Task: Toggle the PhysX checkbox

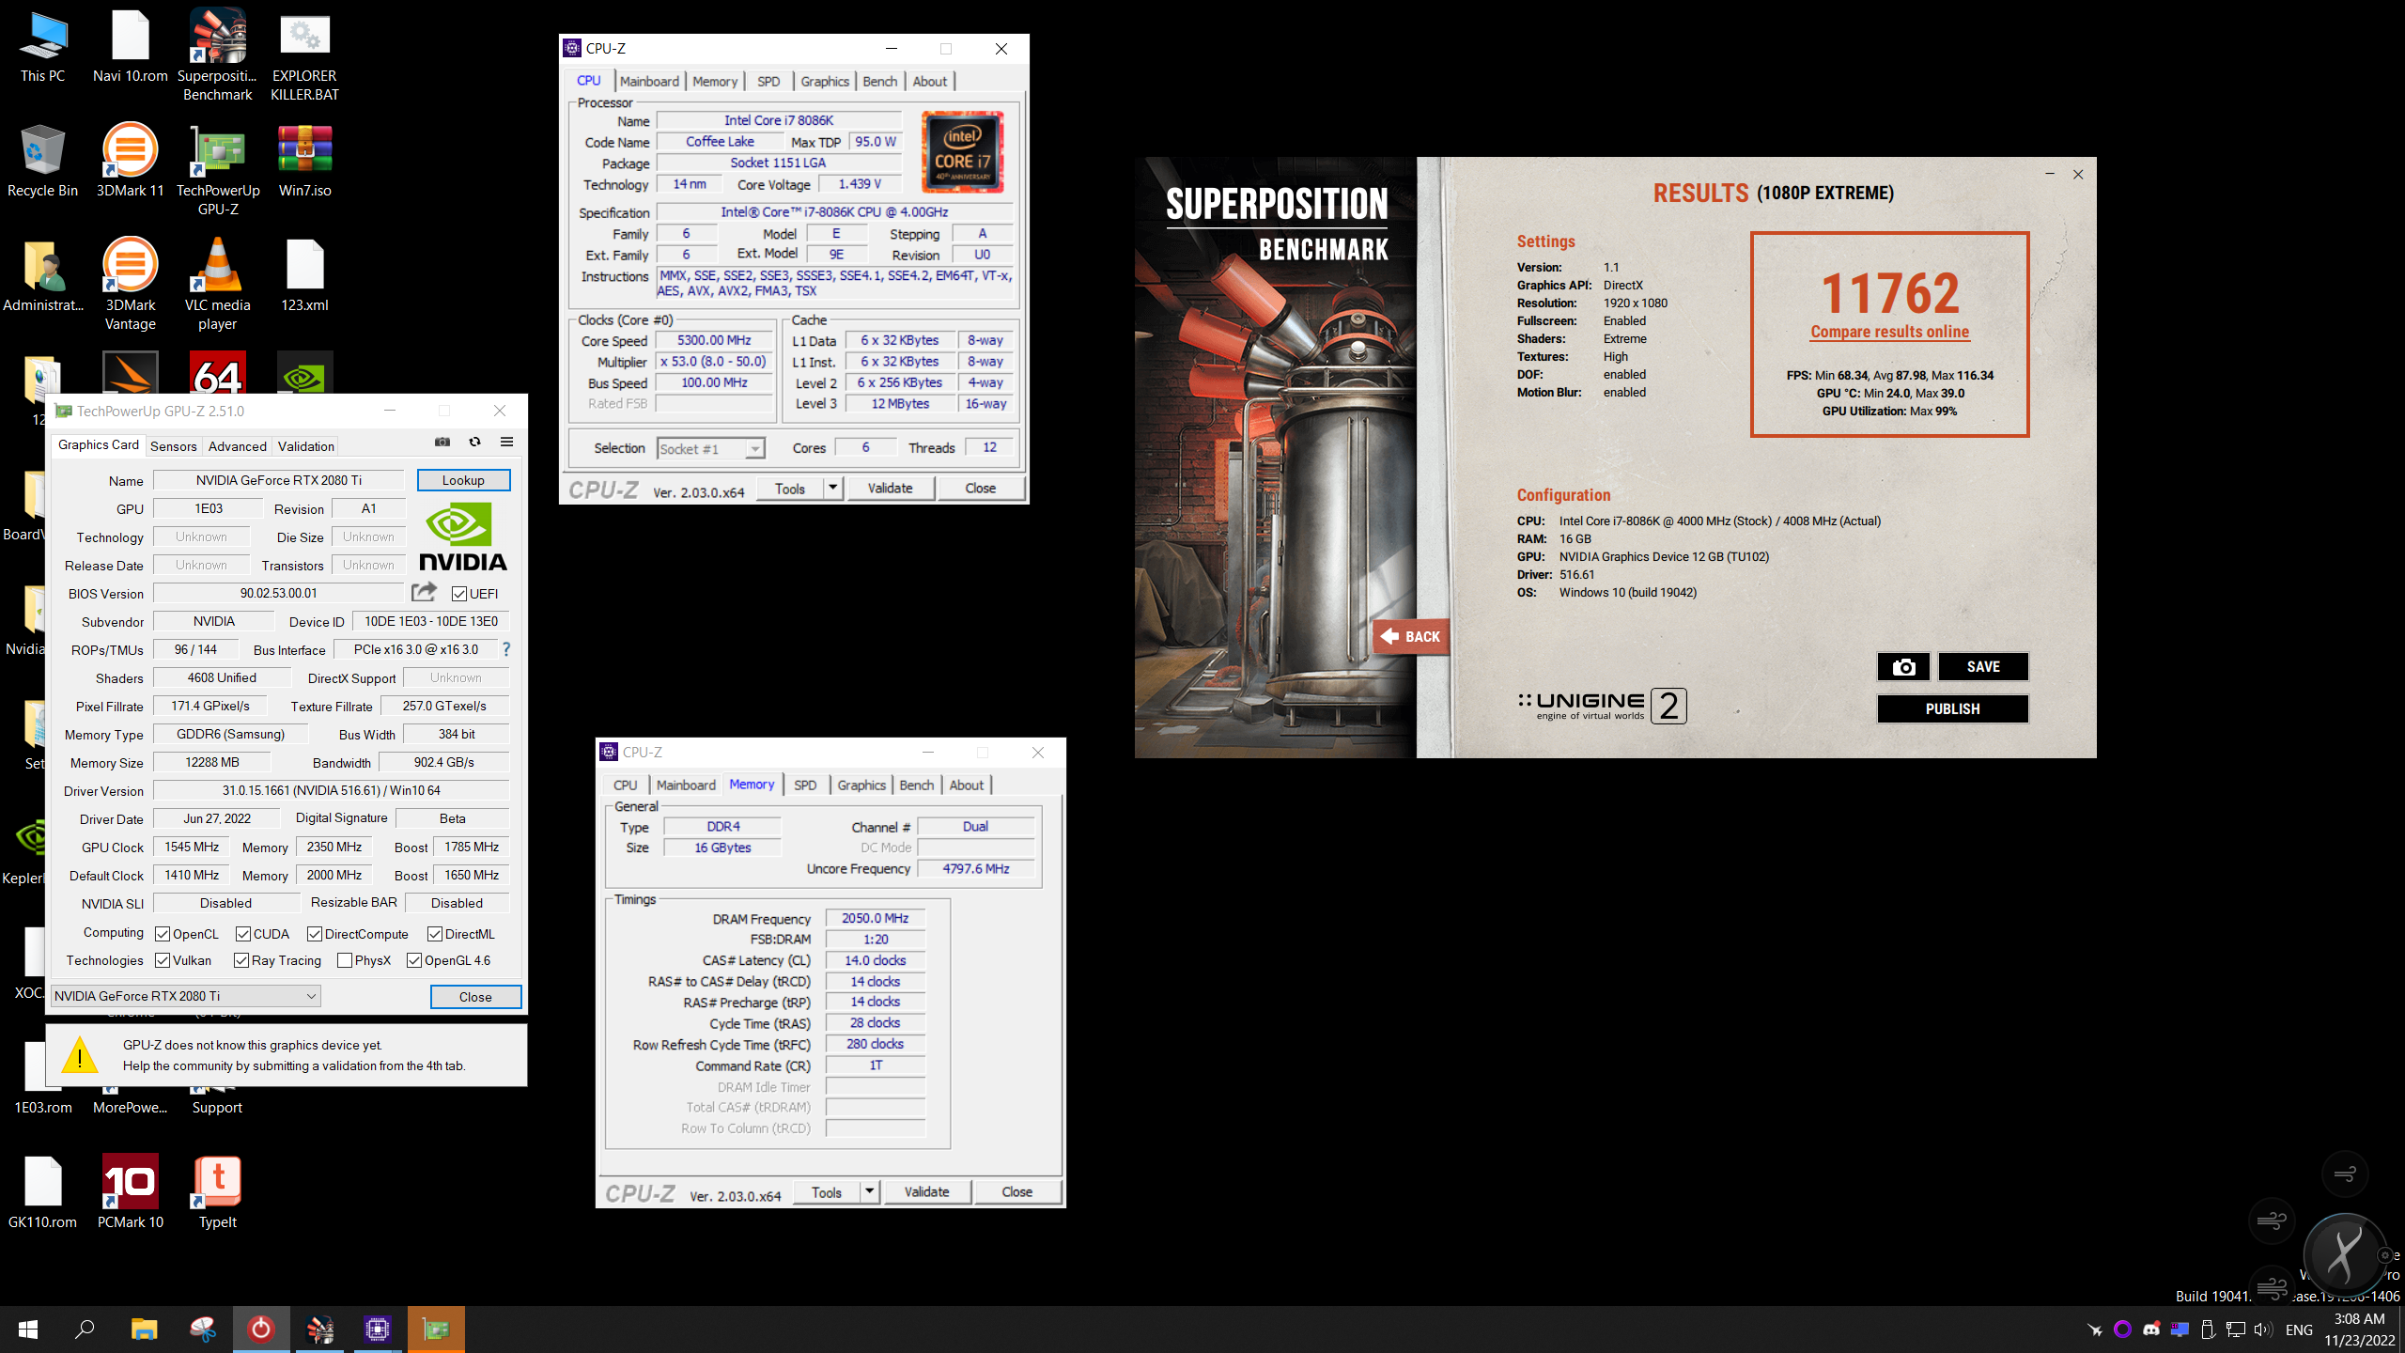Action: pos(345,960)
